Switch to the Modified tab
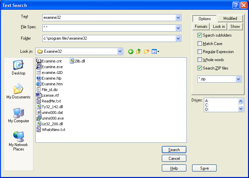 (x=230, y=18)
